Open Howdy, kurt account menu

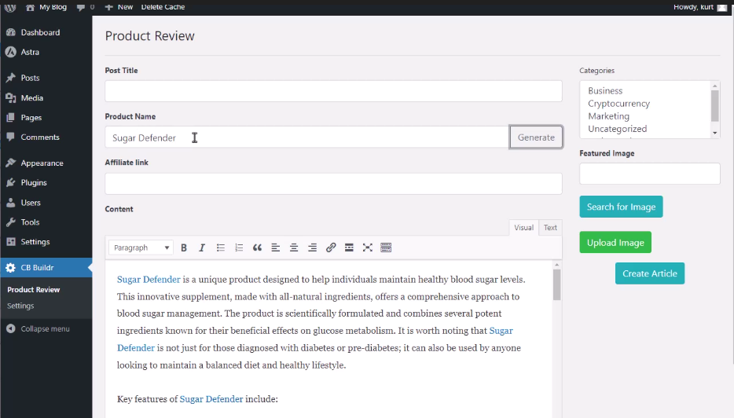coord(700,7)
